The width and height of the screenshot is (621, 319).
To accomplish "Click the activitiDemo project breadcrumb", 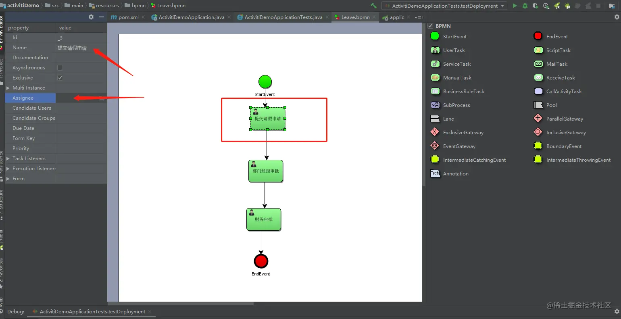I will [x=20, y=6].
